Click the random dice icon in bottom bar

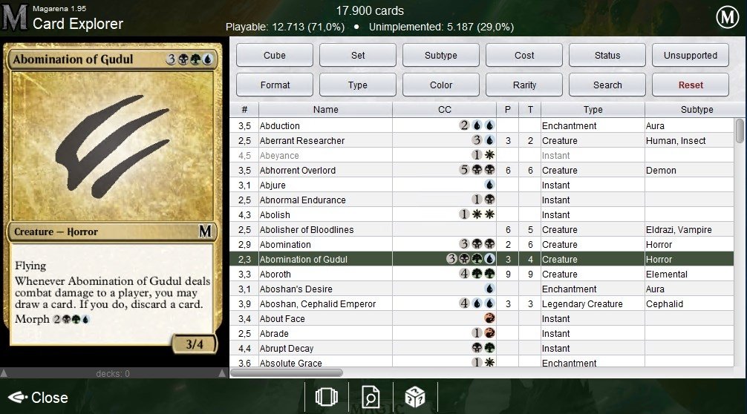pyautogui.click(x=414, y=397)
